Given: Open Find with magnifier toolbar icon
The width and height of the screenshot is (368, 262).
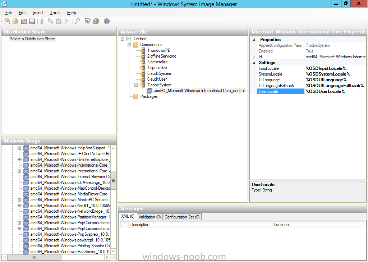Looking at the screenshot, I should 78,21.
